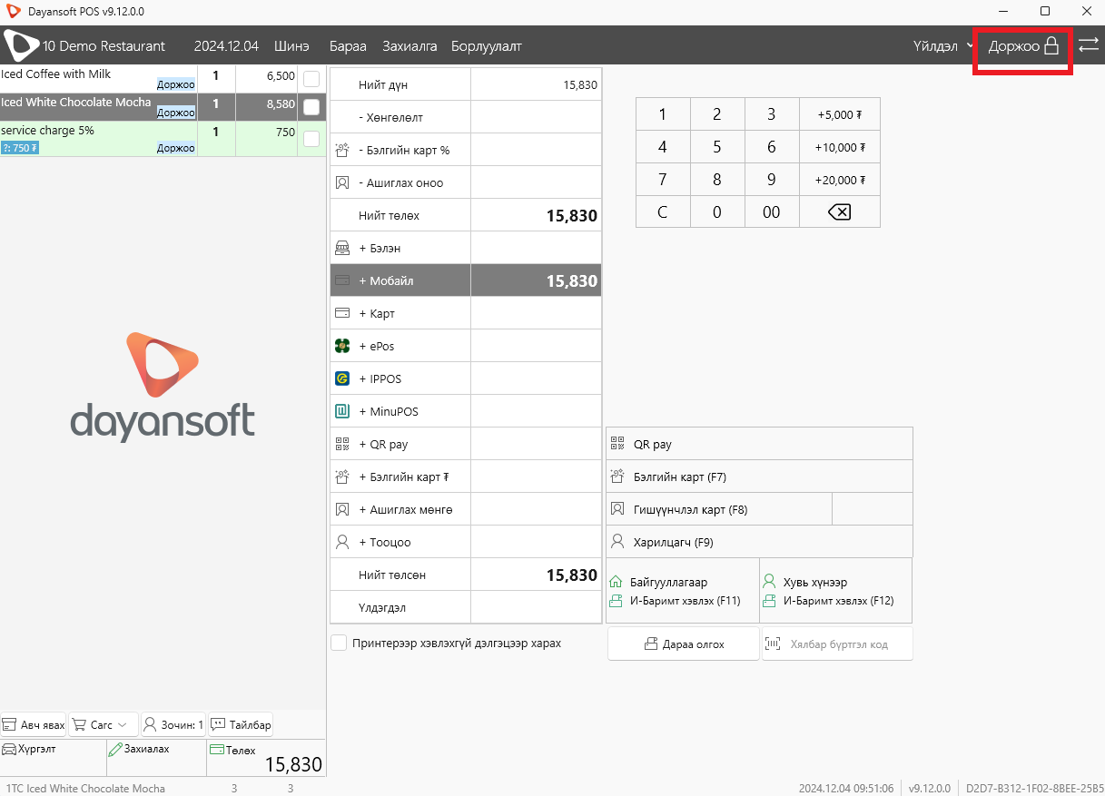Viewport: 1105px width, 796px height.
Task: Add +10,000 ₮ quick amount
Action: (839, 147)
